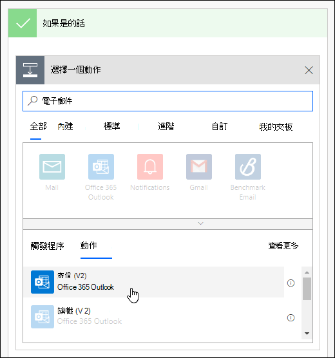The image size is (335, 358).
Task: Show info for 寄信 (V2) action
Action: click(291, 283)
